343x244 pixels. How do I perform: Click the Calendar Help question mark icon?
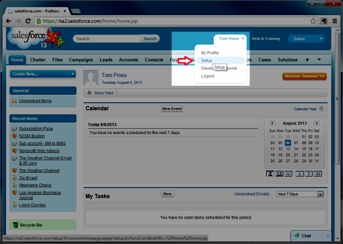pos(321,109)
